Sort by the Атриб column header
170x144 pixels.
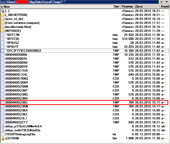pos(165,6)
